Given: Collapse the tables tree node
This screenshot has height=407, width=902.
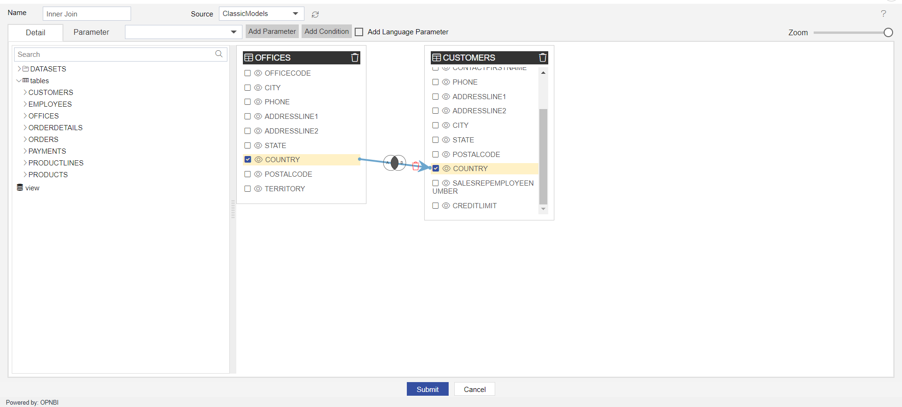Looking at the screenshot, I should tap(19, 80).
